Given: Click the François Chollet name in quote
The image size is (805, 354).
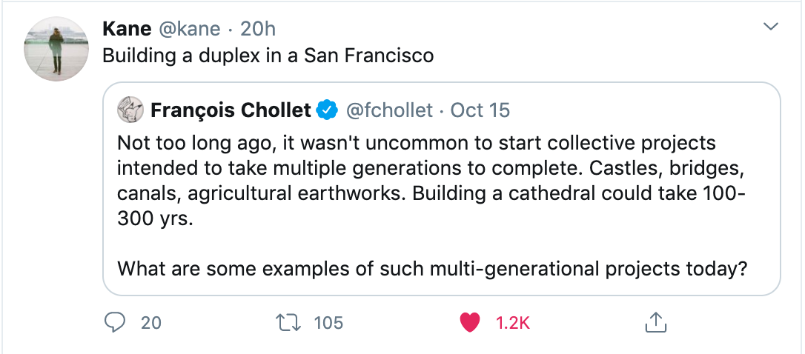Looking at the screenshot, I should 231,110.
